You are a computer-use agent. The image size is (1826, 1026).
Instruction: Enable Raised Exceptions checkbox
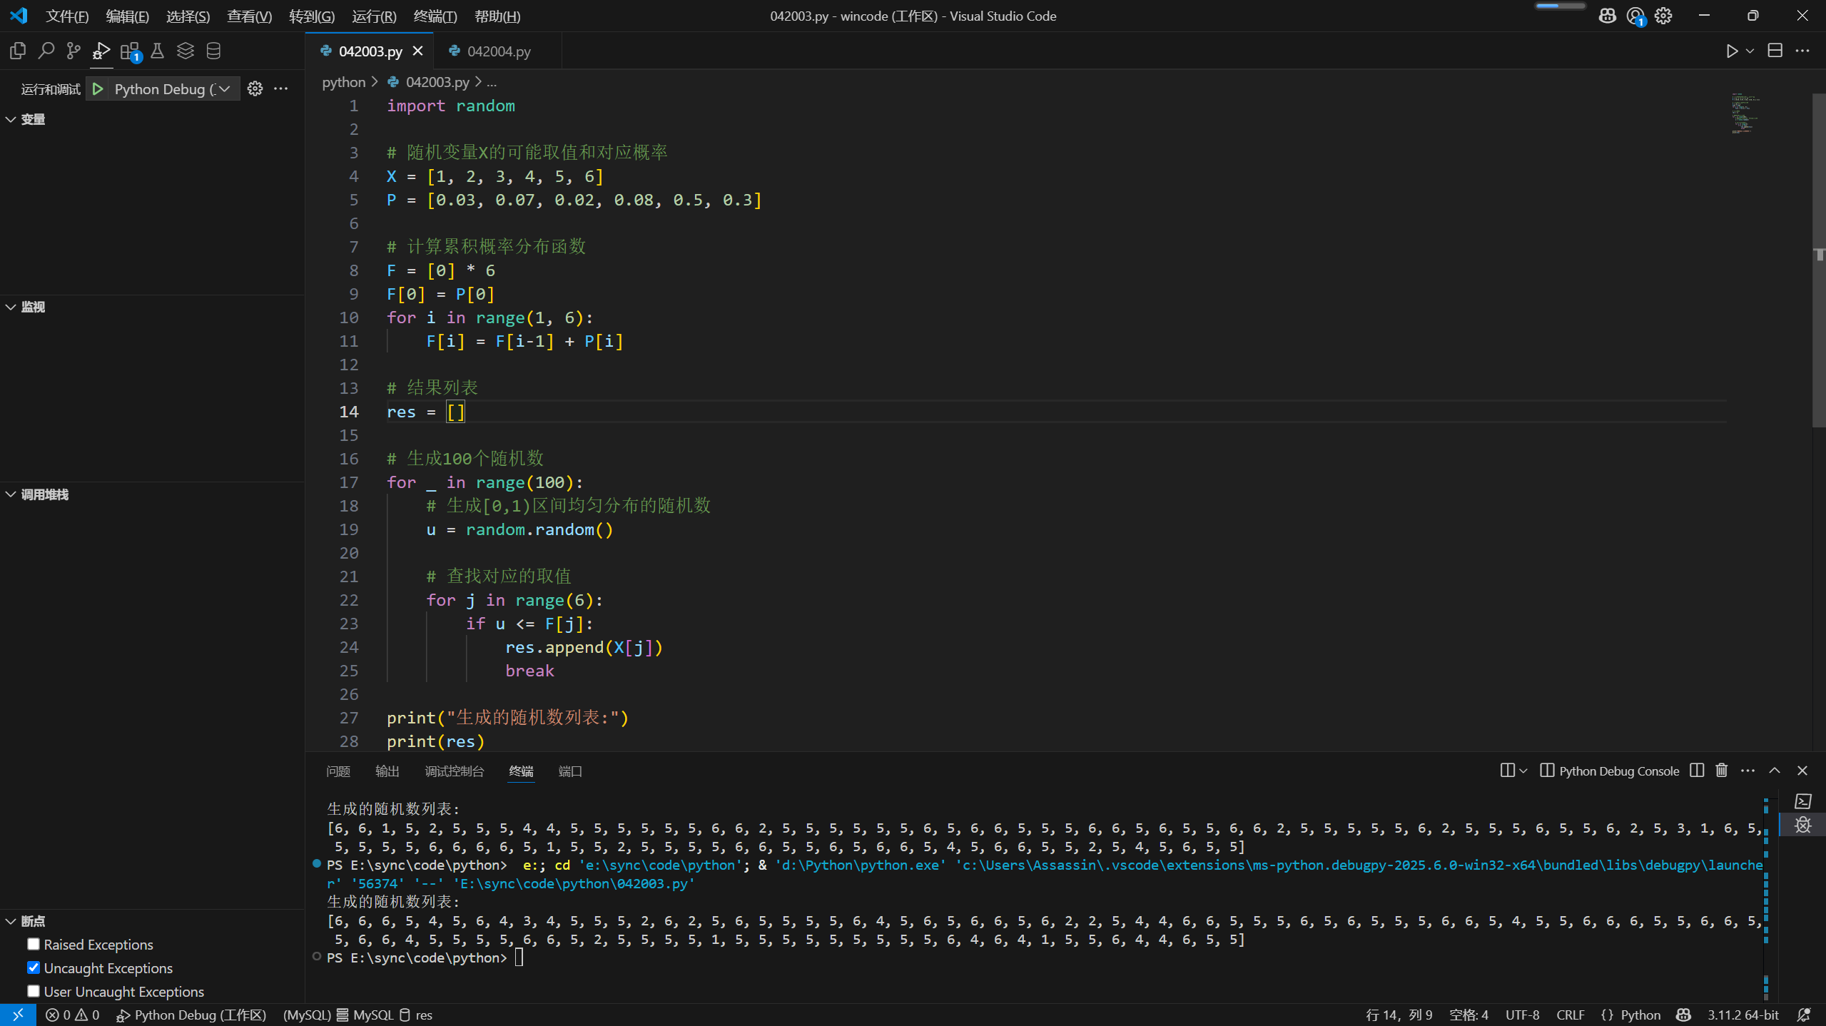[x=34, y=944]
